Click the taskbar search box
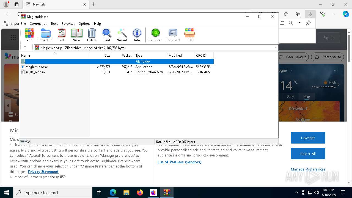Image resolution: width=352 pixels, height=198 pixels. click(53, 193)
